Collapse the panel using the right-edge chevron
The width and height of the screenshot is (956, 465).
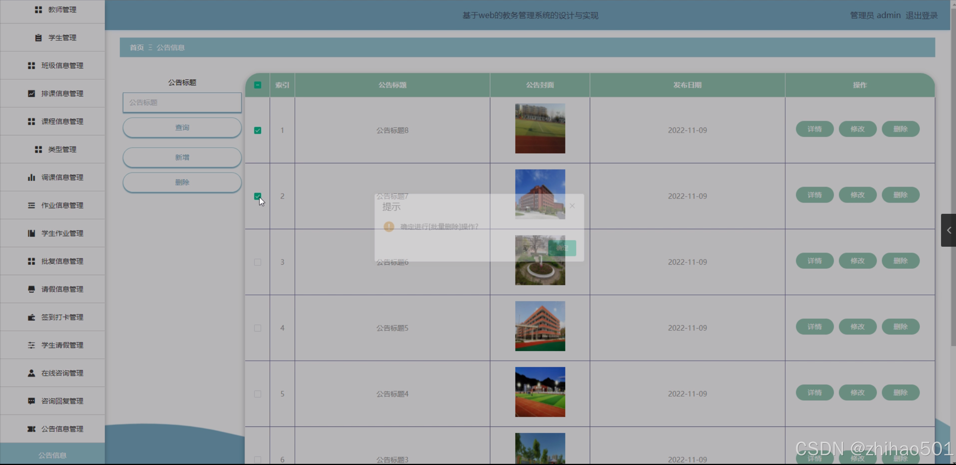949,230
